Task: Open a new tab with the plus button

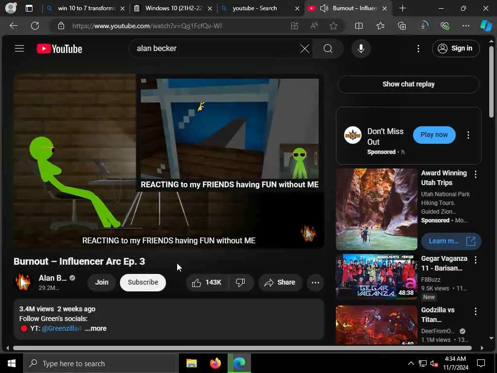Action: pyautogui.click(x=402, y=8)
